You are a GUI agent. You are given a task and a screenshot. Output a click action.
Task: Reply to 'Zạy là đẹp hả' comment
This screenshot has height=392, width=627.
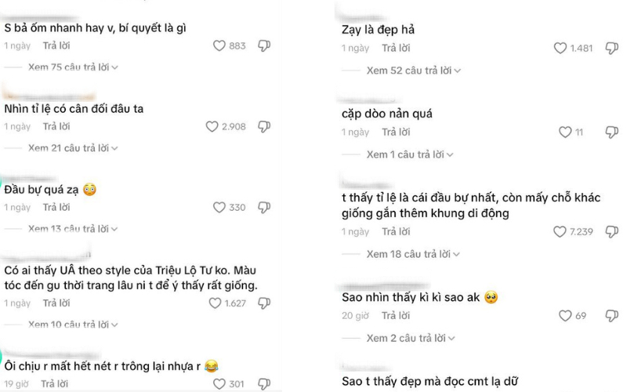[396, 48]
